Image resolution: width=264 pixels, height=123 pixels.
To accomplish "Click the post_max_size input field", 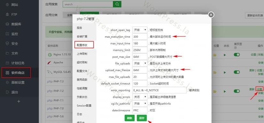I will (x=140, y=57).
